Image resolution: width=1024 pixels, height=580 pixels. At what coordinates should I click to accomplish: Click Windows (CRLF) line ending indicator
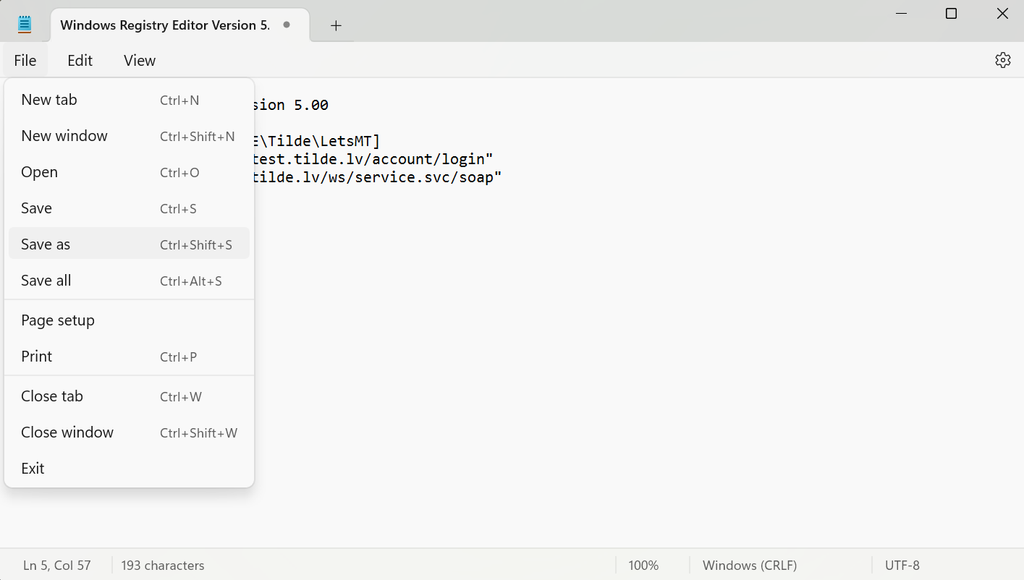coord(750,566)
